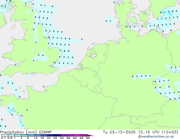Click the legend value label '50'

tap(88, 138)
